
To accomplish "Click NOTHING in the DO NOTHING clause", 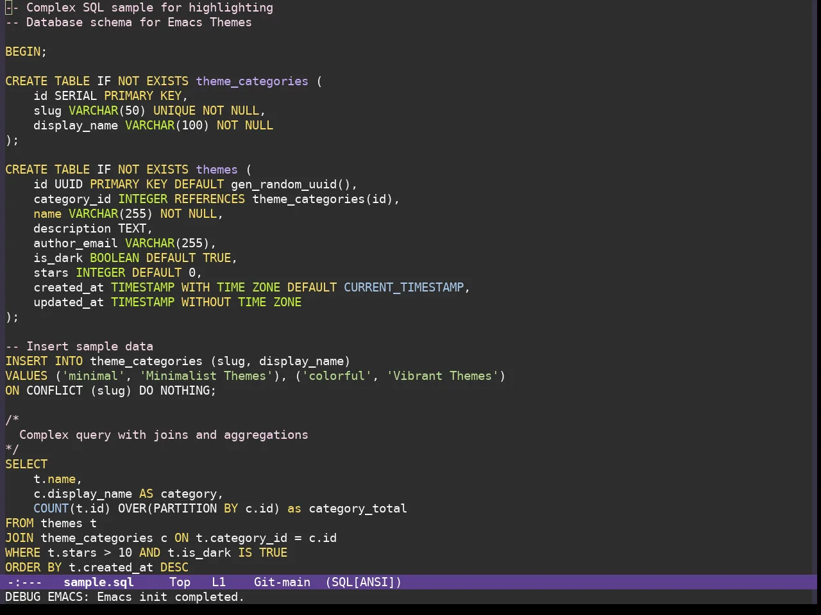I will click(x=185, y=391).
